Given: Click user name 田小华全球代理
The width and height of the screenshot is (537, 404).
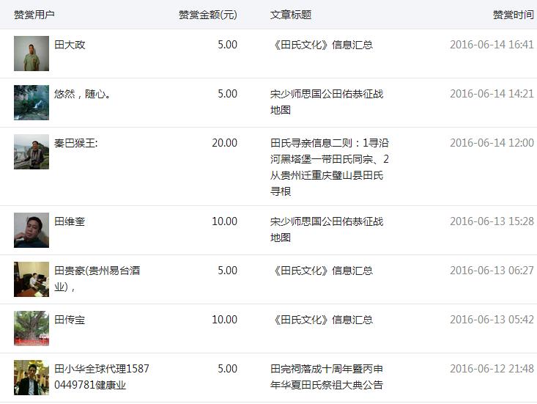Looking at the screenshot, I should [102, 377].
